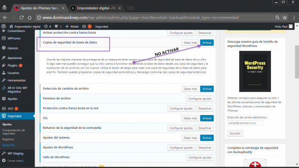Activate Ajustes del sistema module

pos(207,138)
